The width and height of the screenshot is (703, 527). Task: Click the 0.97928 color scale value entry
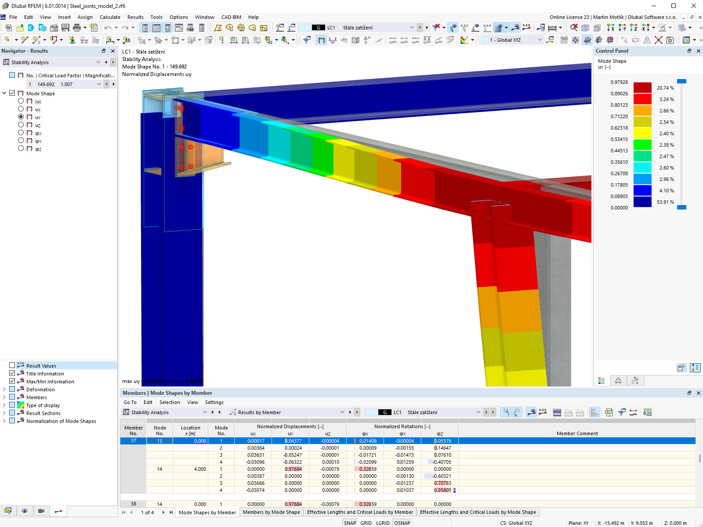[x=619, y=82]
